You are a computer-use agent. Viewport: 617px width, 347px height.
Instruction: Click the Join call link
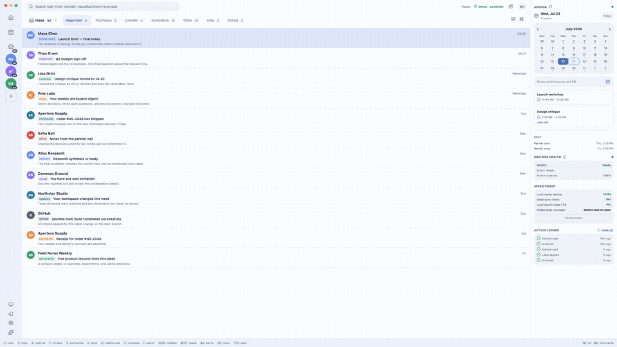click(542, 122)
